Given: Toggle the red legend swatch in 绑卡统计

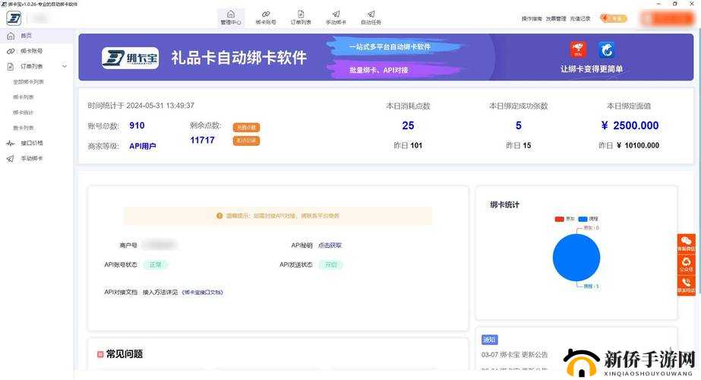Looking at the screenshot, I should (x=559, y=219).
